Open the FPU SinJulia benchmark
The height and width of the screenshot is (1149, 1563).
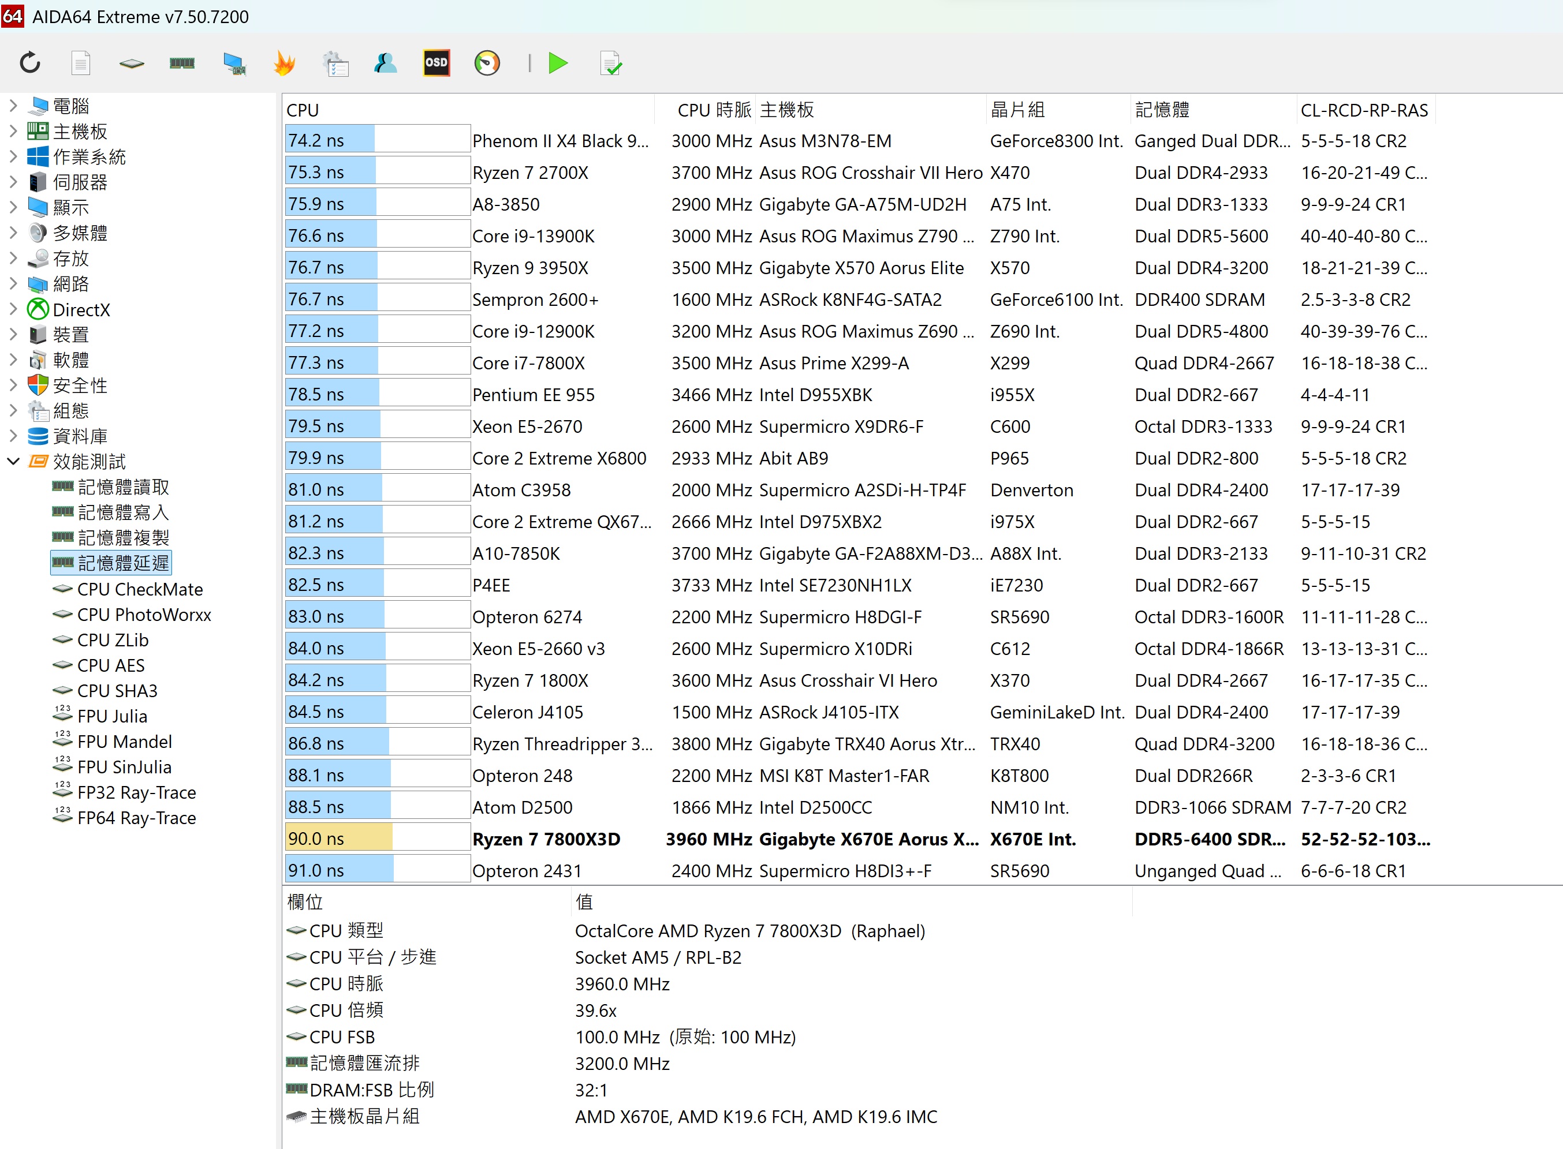112,766
